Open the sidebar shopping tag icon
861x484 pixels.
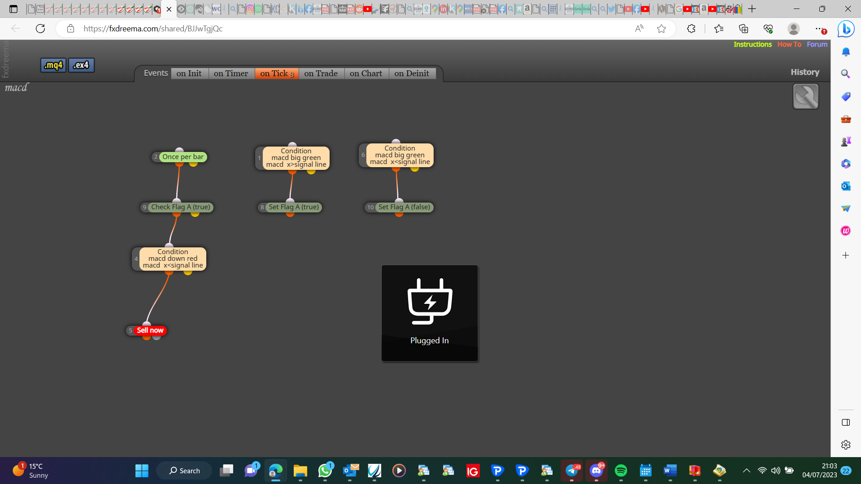846,96
